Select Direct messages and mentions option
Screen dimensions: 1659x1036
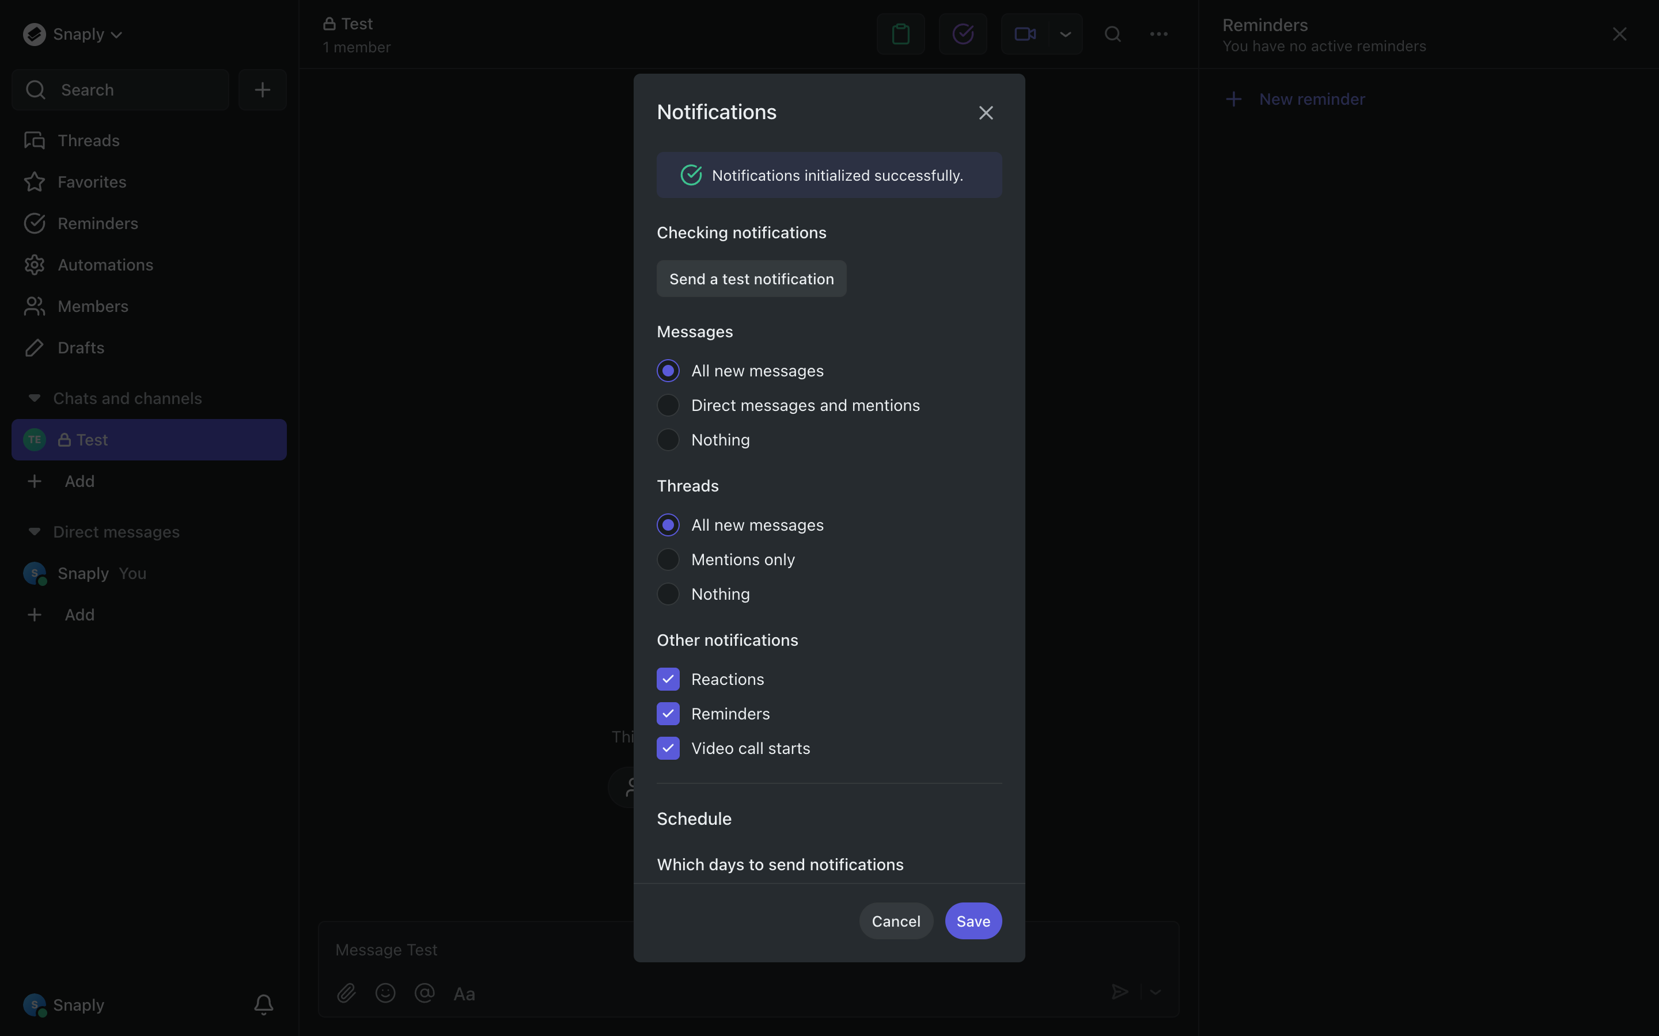(x=668, y=406)
